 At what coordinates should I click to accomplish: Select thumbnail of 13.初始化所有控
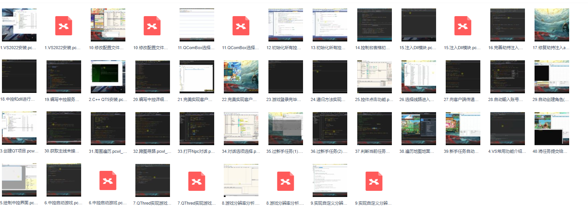point(330,25)
